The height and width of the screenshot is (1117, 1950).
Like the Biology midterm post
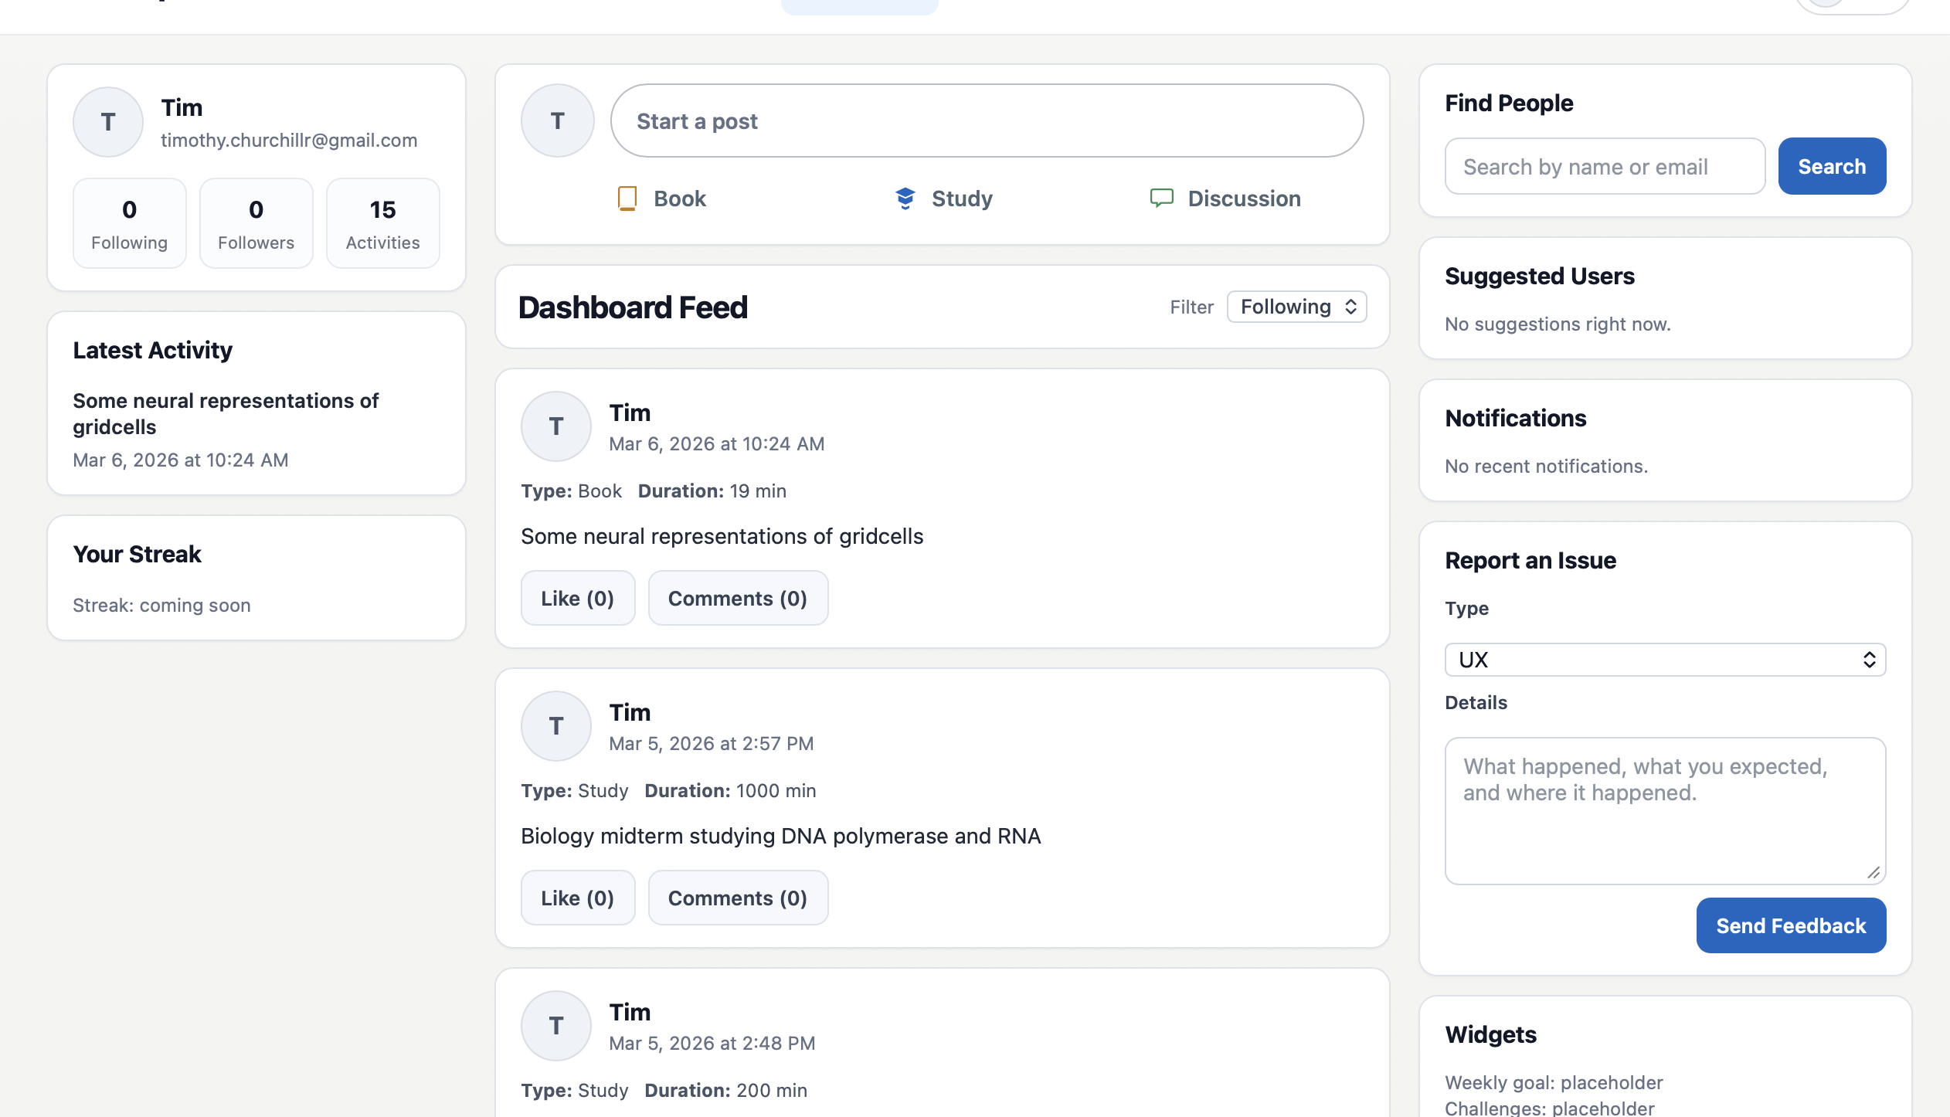point(577,898)
